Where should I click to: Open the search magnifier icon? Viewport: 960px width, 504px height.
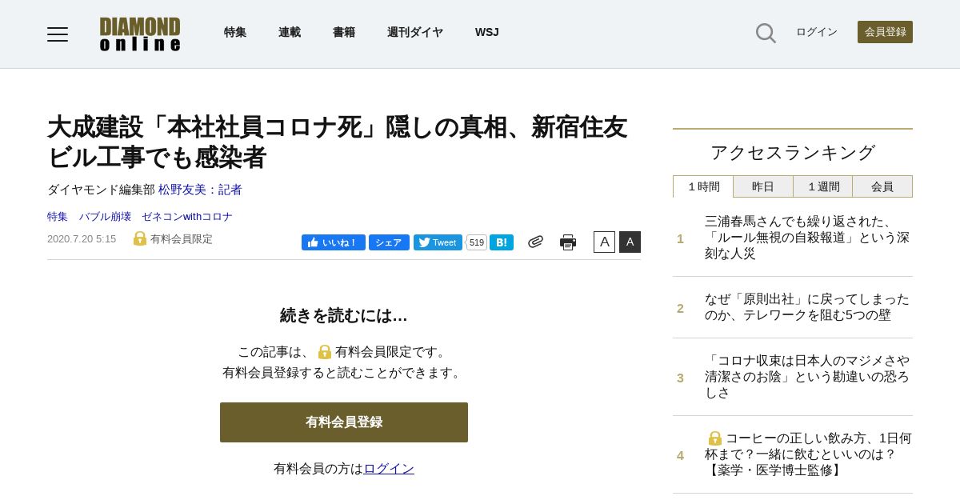766,33
